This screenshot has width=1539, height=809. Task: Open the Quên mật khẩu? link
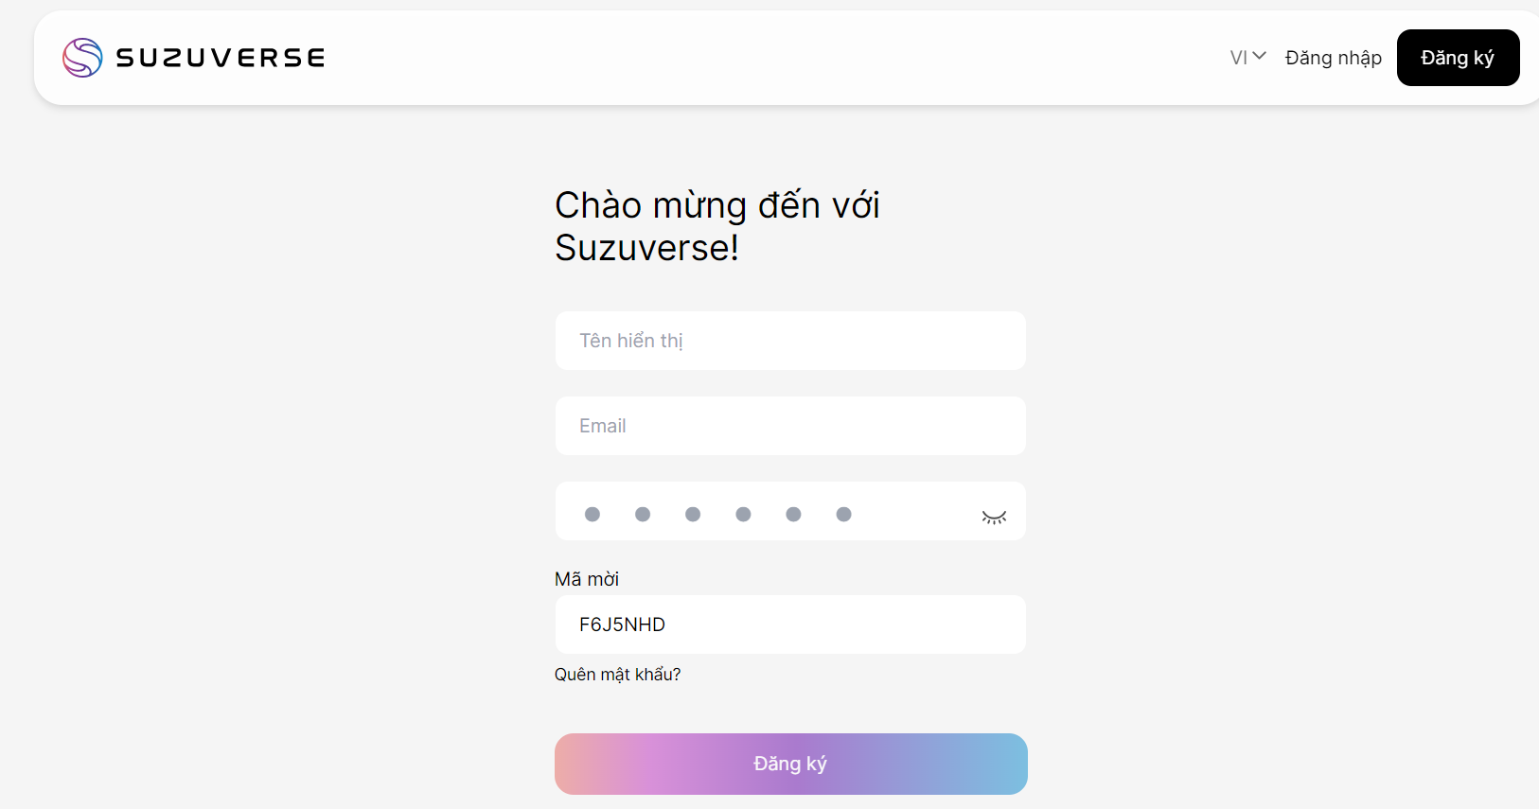tap(617, 675)
